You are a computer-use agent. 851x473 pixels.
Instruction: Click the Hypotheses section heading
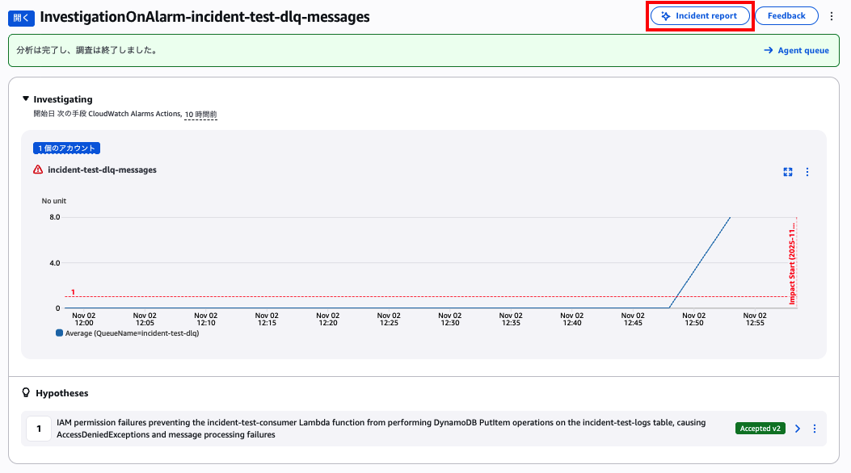(62, 393)
